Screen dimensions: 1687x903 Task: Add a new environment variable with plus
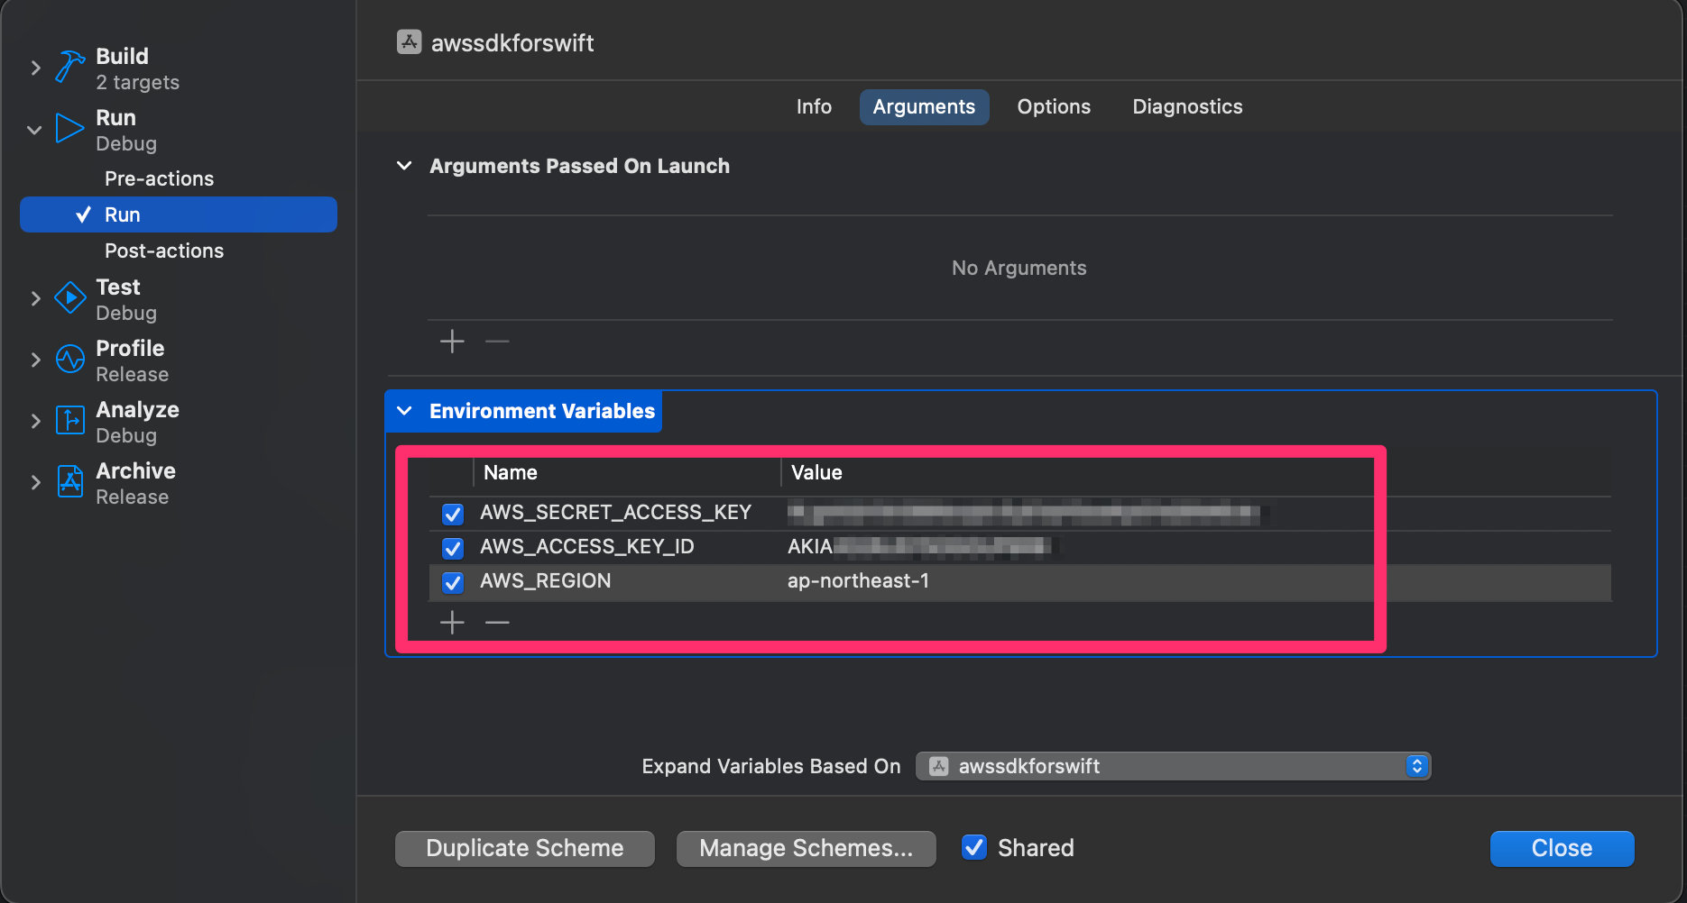pyautogui.click(x=452, y=623)
